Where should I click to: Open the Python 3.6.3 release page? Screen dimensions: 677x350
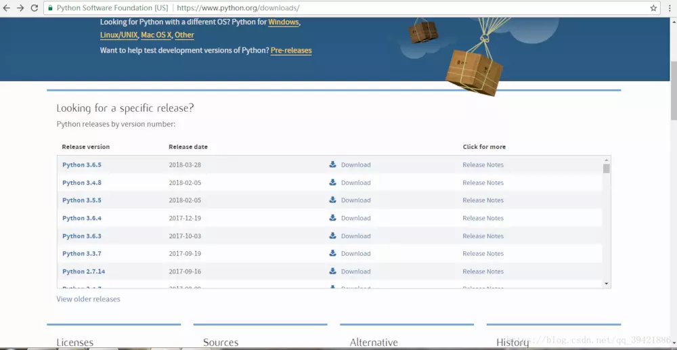(x=82, y=236)
